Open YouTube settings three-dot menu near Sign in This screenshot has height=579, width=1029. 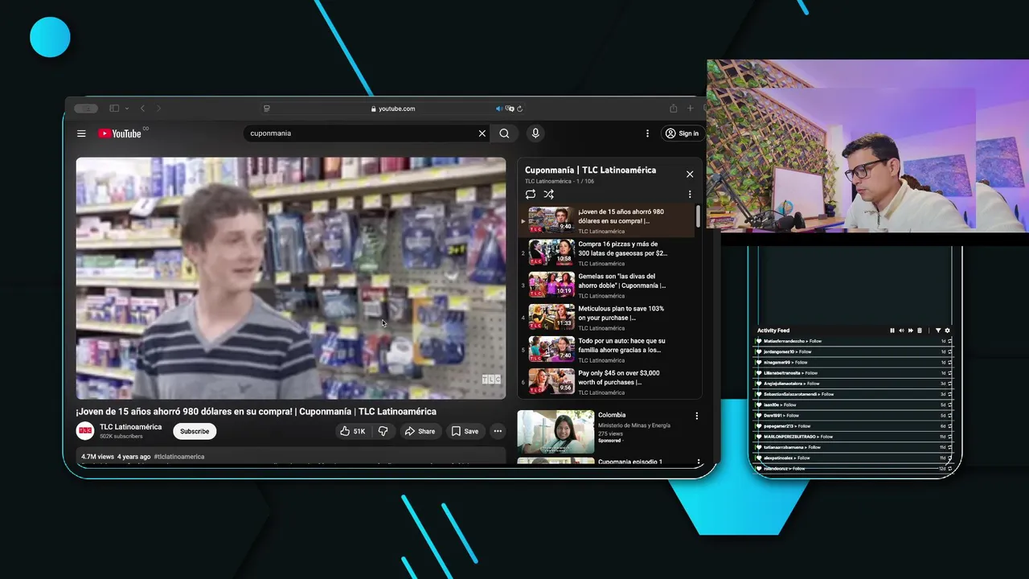click(x=647, y=133)
